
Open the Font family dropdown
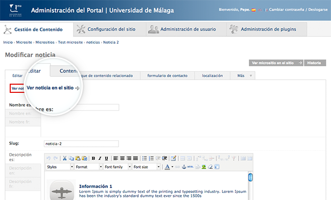click(x=117, y=167)
